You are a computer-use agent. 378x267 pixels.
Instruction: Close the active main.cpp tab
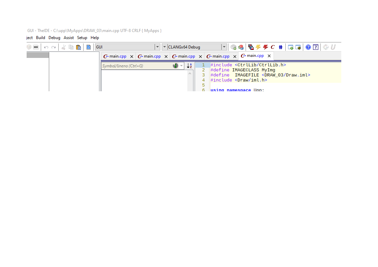[x=269, y=56]
